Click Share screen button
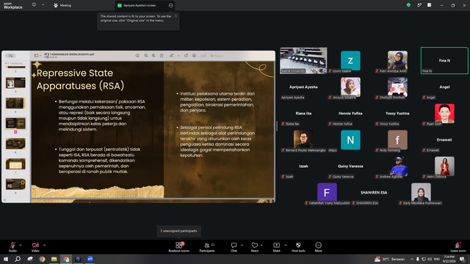This screenshot has height=264, width=470. point(277,247)
